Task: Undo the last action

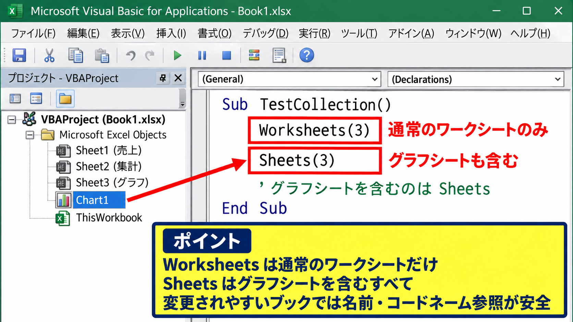Action: 131,55
